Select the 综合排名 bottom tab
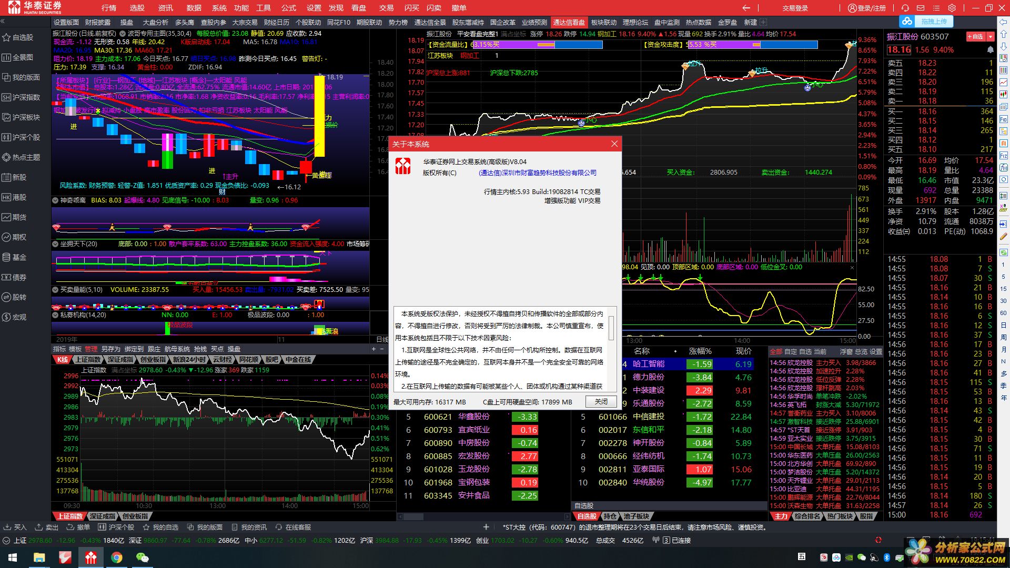The image size is (1010, 568). tap(807, 516)
